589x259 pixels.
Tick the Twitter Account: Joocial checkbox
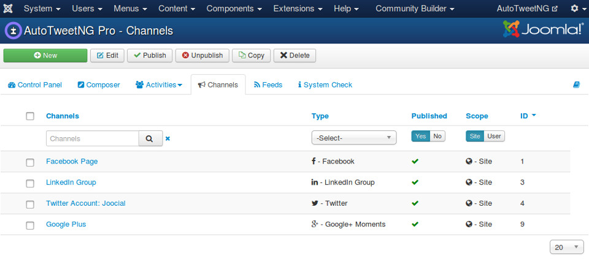pyautogui.click(x=30, y=205)
